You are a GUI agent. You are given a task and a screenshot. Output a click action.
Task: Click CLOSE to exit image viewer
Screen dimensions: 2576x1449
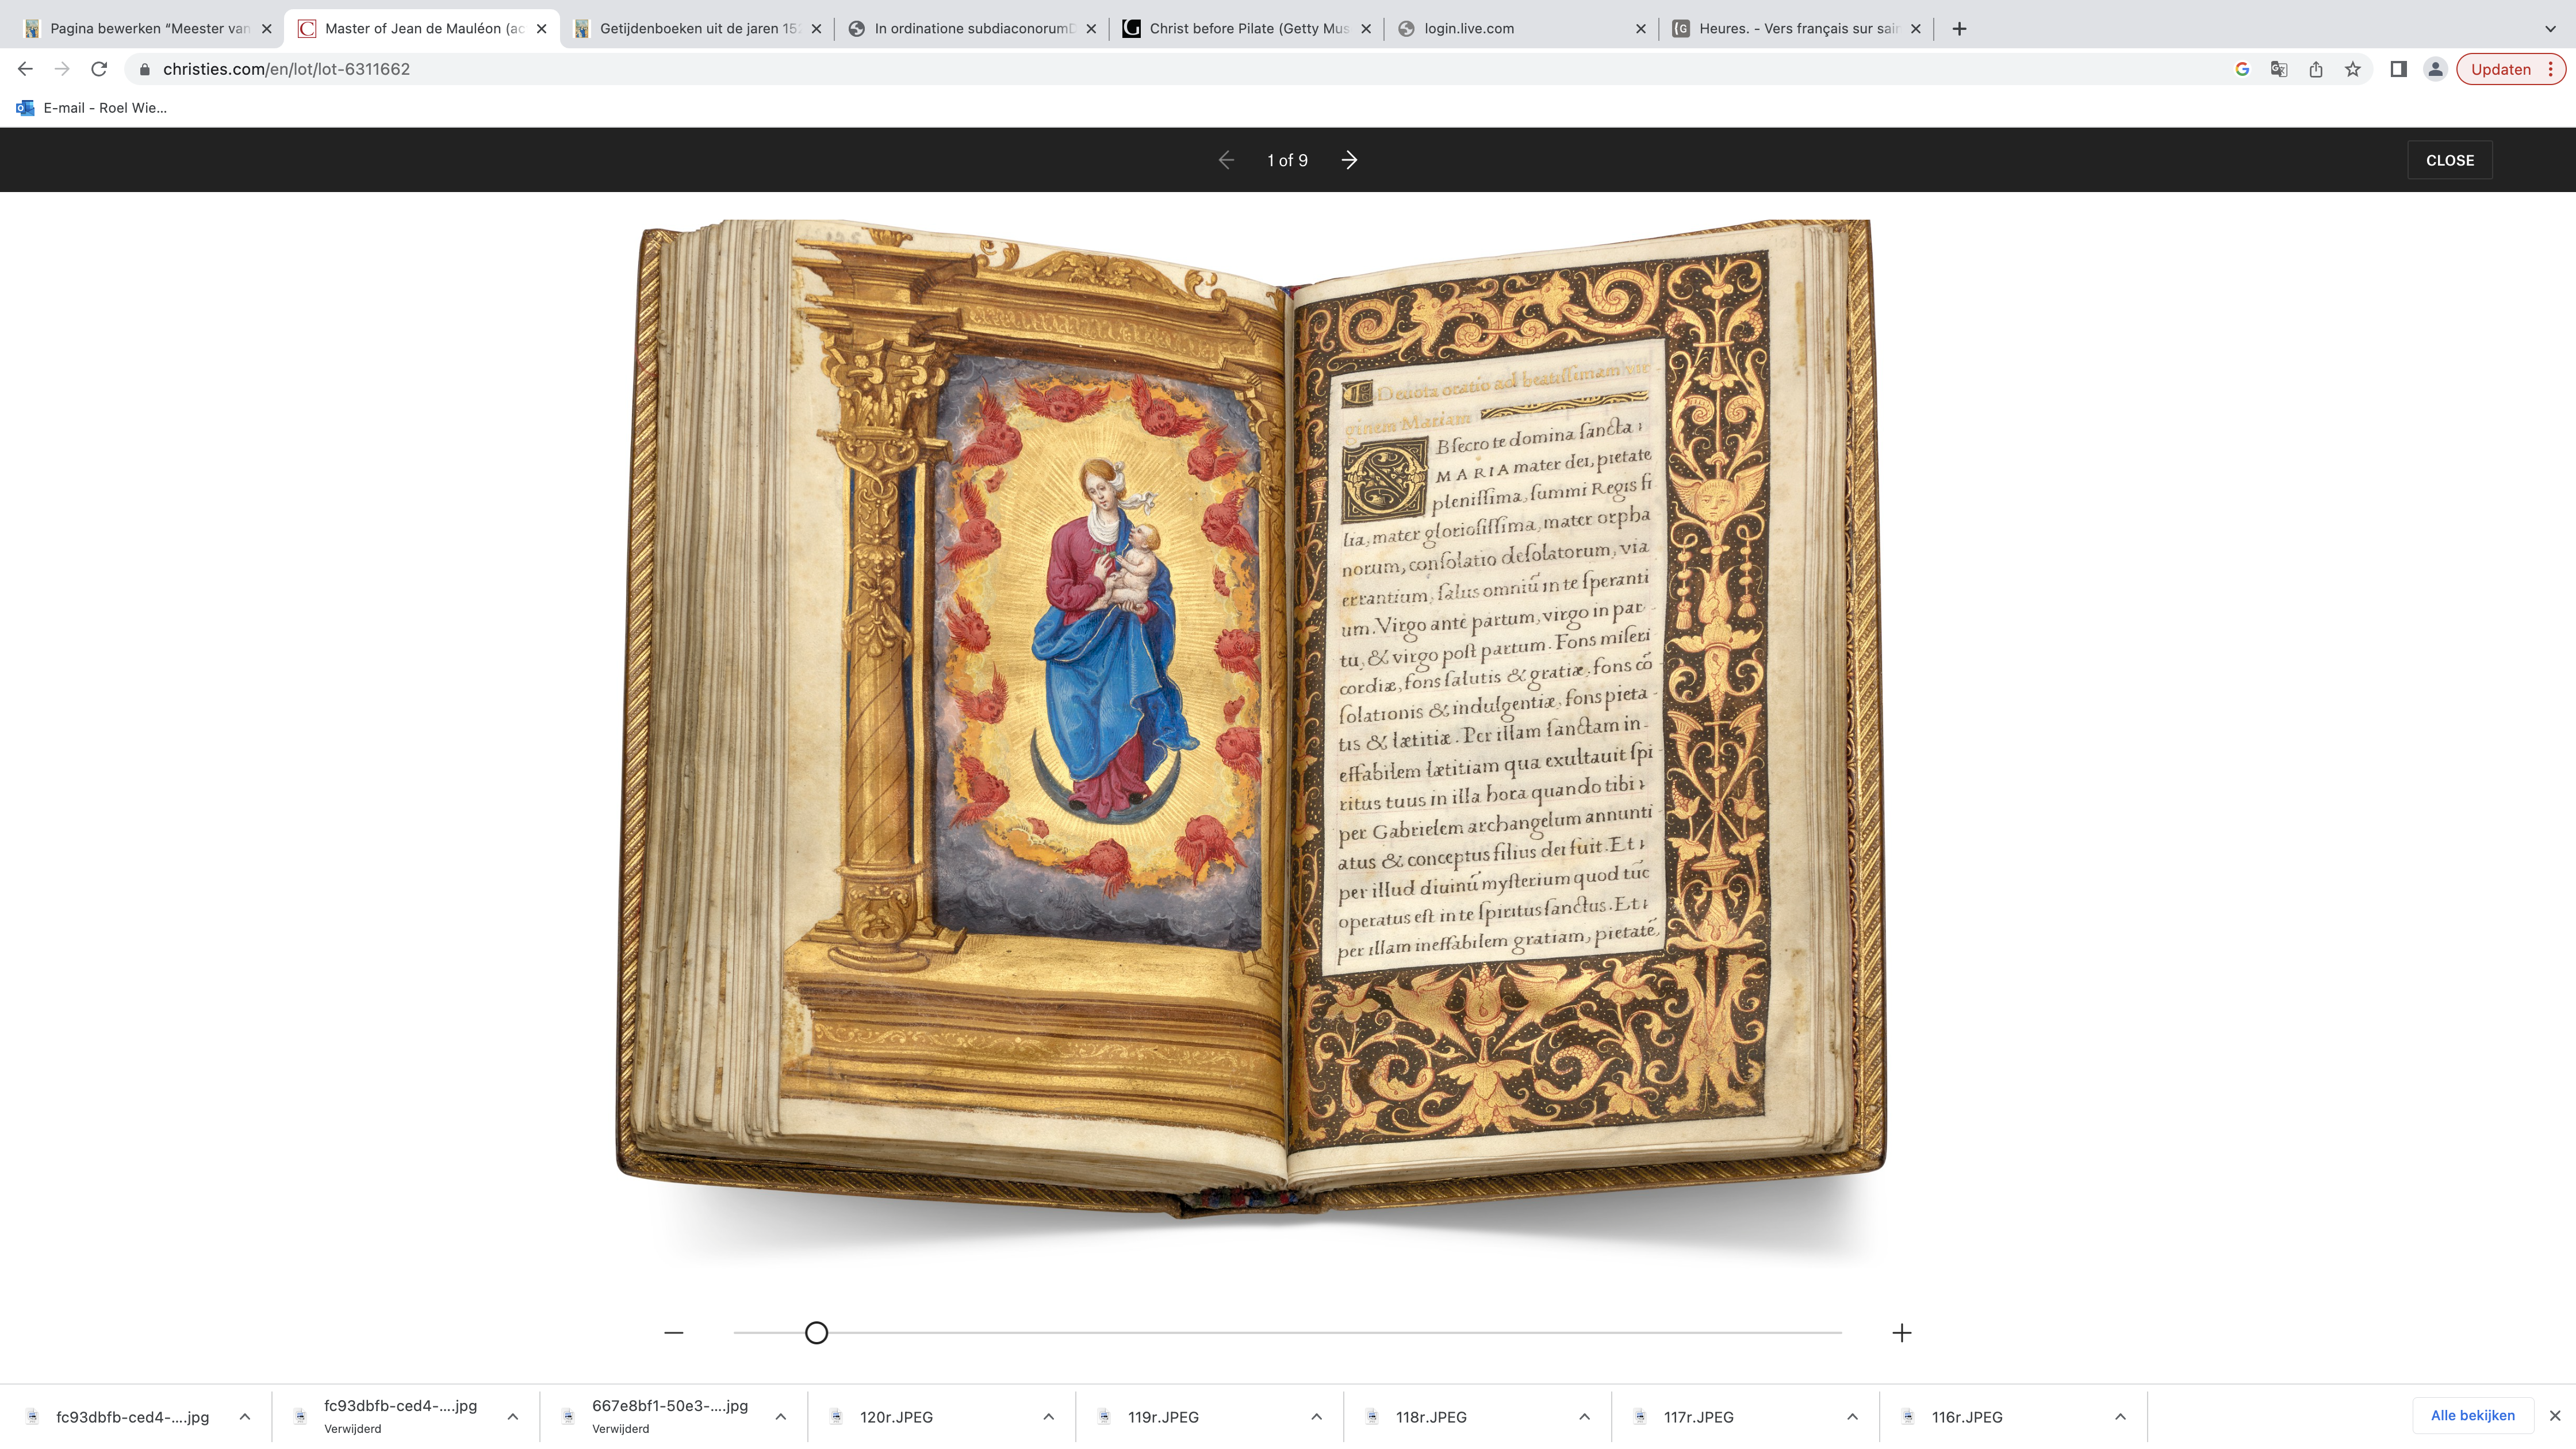coord(2450,160)
